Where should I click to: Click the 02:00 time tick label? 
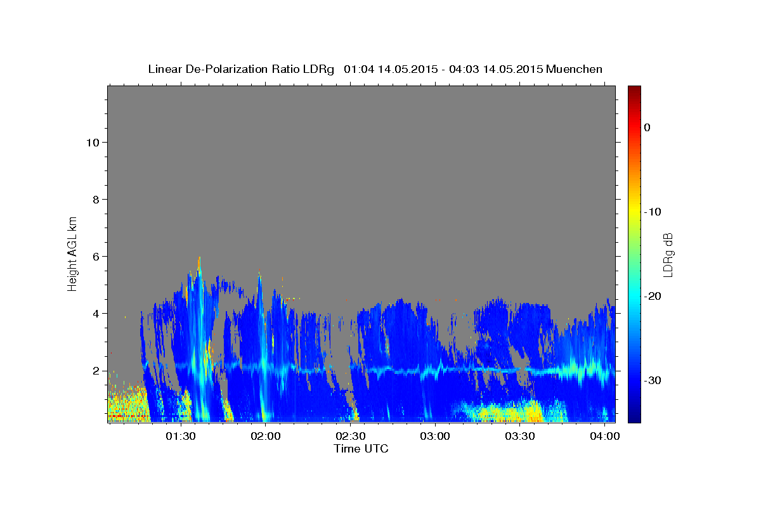pyautogui.click(x=265, y=437)
